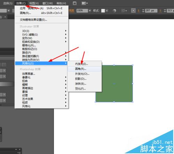This screenshot has height=154, width=174.
Task: Open the 视图(V) menu
Action: tap(34, 3)
